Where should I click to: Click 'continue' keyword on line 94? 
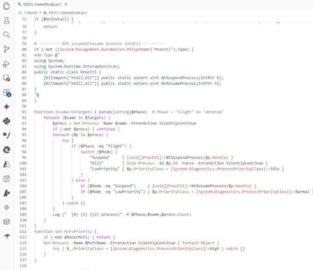tap(106, 129)
